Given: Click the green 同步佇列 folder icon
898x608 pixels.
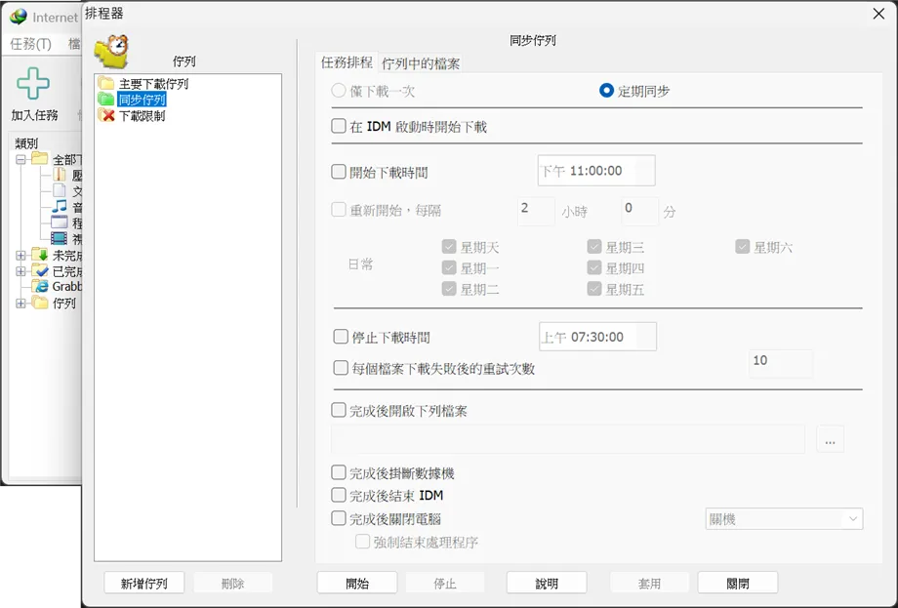Looking at the screenshot, I should pos(106,99).
